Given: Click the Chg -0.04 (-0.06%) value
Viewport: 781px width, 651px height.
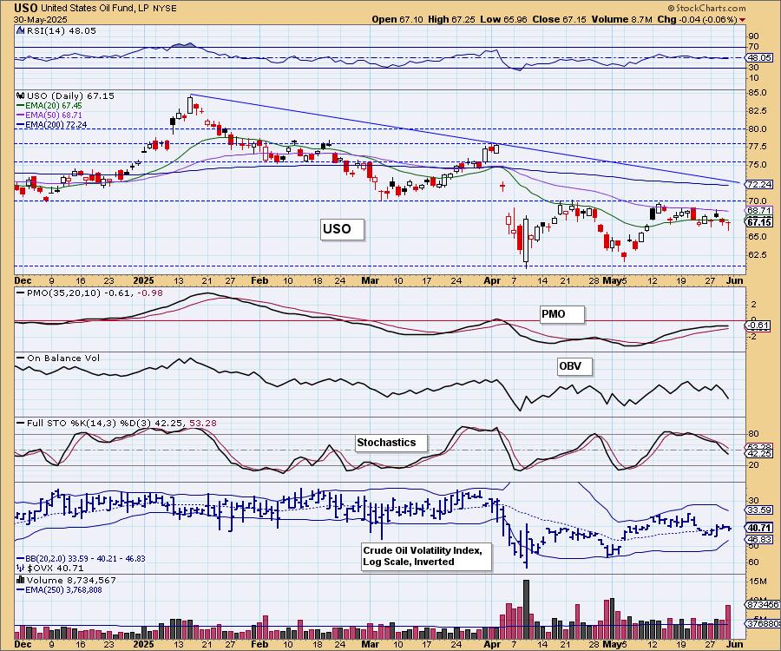Looking at the screenshot, I should pyautogui.click(x=697, y=19).
